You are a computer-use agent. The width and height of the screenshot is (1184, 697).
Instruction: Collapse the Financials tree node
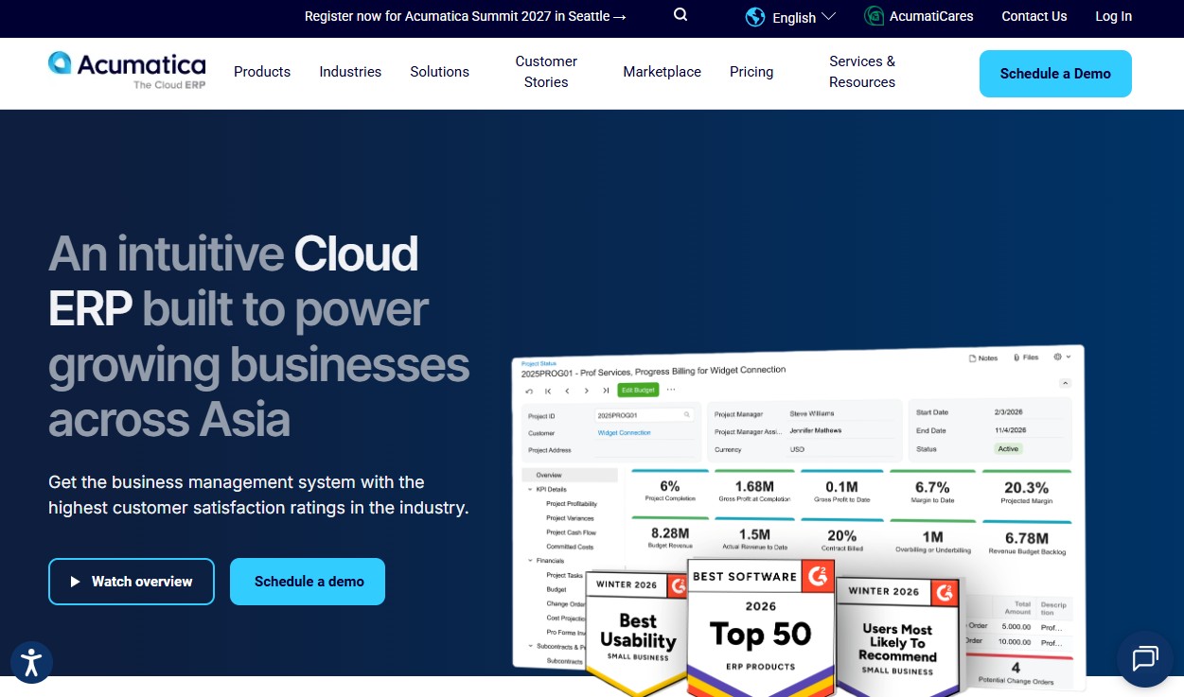[530, 561]
